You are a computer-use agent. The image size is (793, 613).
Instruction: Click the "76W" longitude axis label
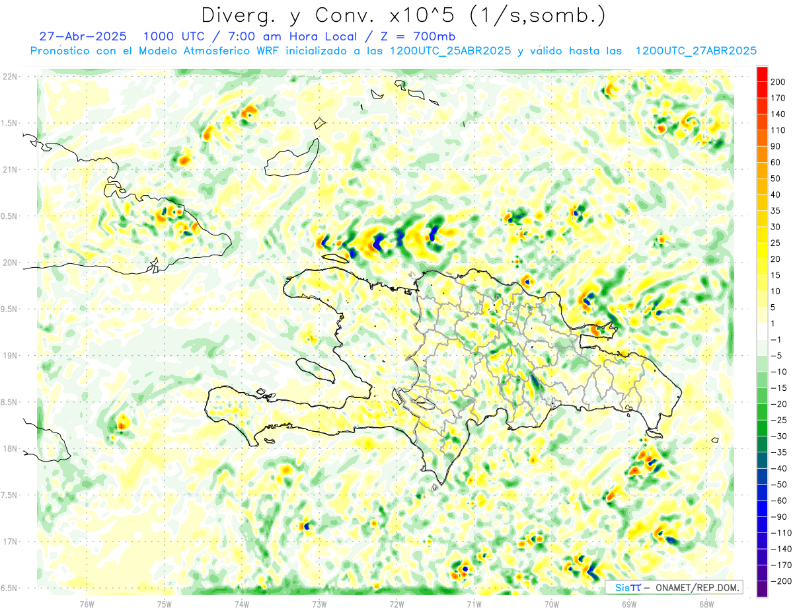pyautogui.click(x=87, y=604)
